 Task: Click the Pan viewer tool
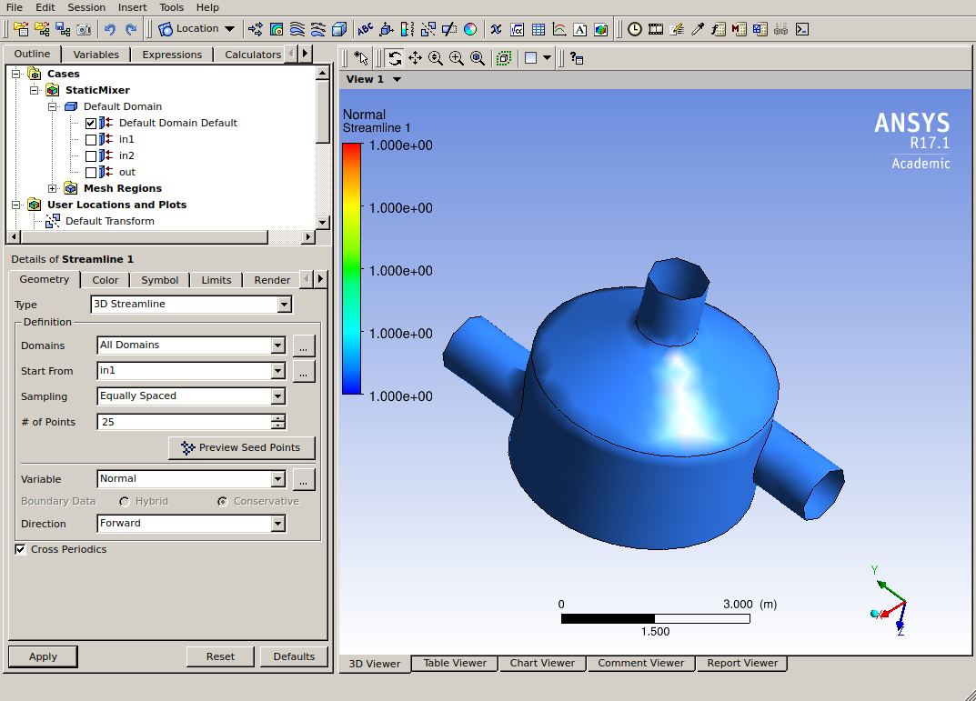pos(415,58)
